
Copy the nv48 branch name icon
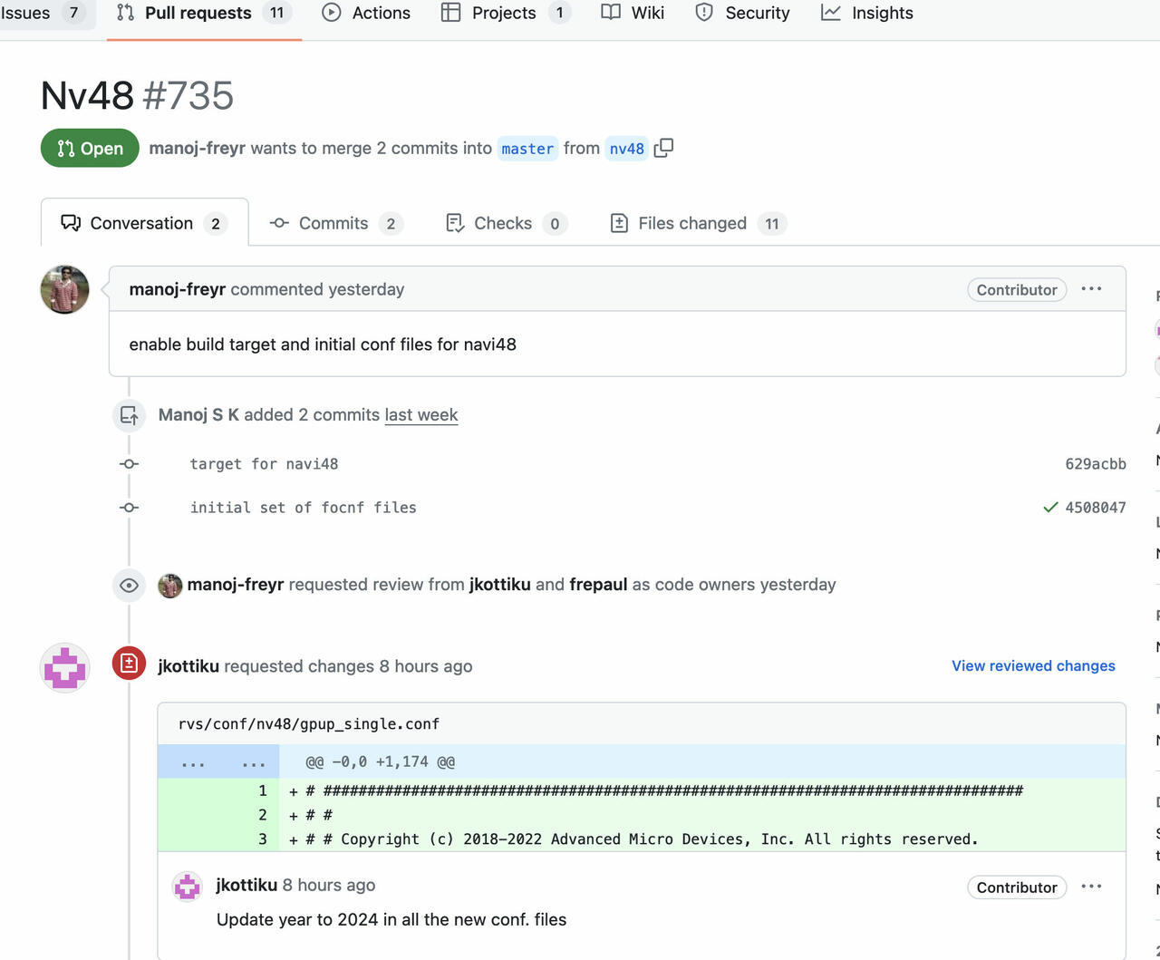coord(663,148)
